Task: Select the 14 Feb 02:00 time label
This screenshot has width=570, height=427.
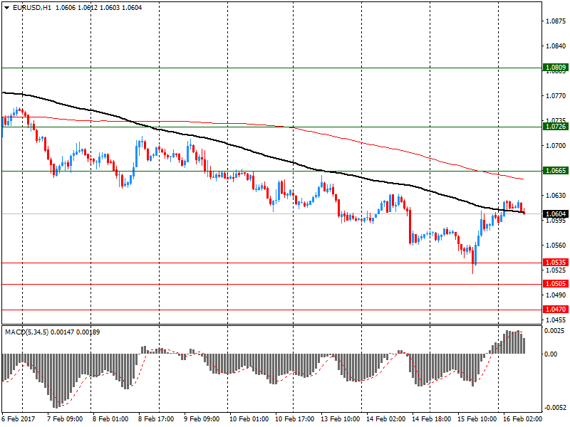Action: pos(386,418)
